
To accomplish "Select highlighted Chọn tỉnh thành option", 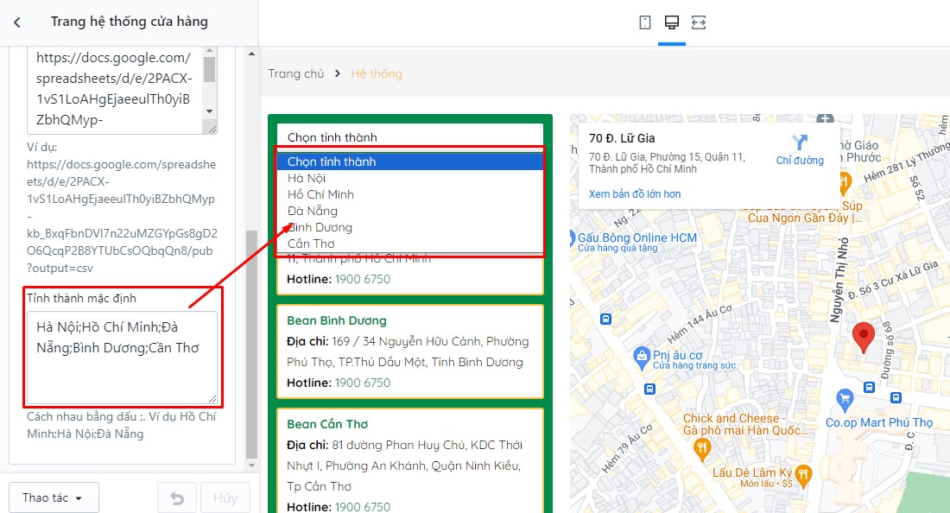I will [x=410, y=161].
